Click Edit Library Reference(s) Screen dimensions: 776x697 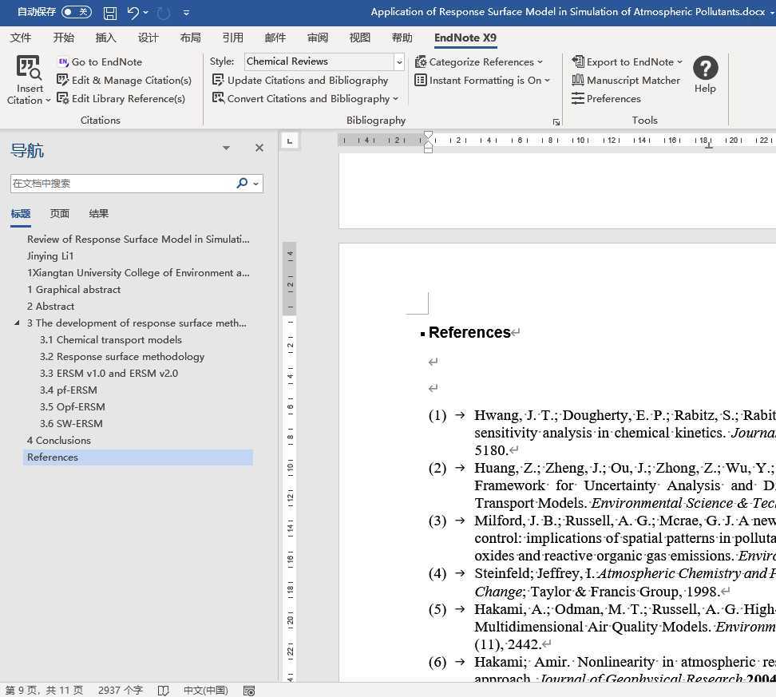[121, 98]
